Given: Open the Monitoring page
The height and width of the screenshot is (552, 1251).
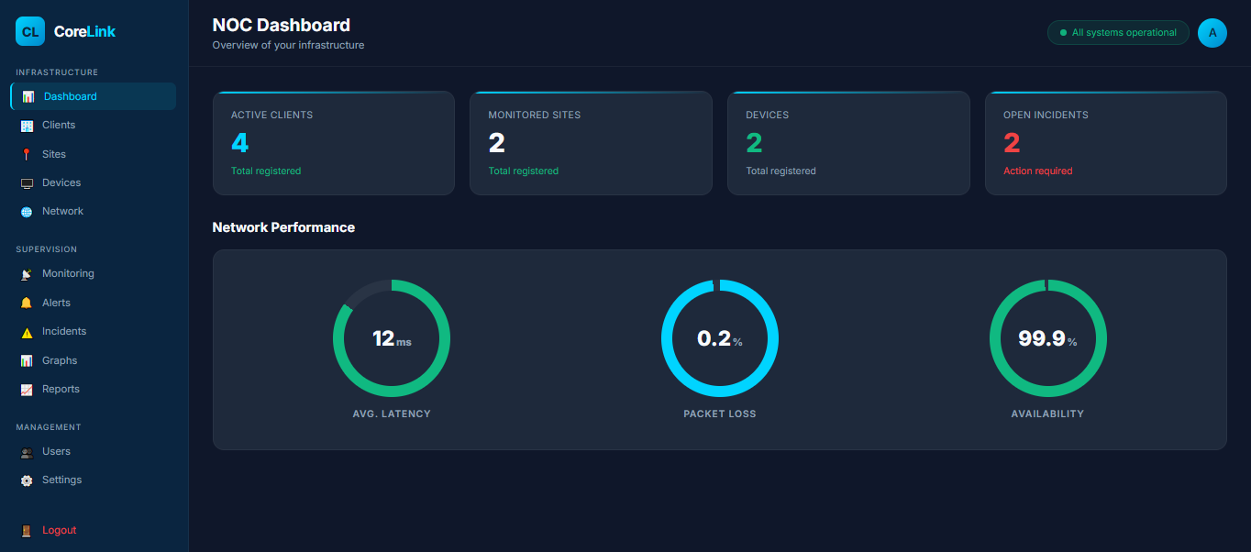Looking at the screenshot, I should (x=94, y=273).
